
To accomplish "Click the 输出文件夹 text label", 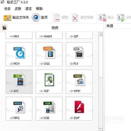I will coord(21,17).
